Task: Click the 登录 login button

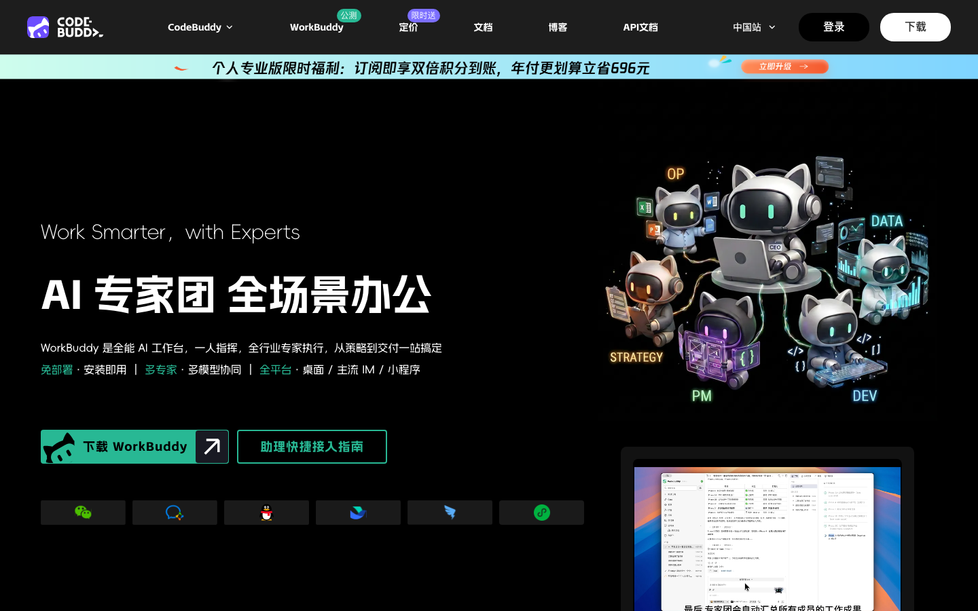Action: coord(834,27)
